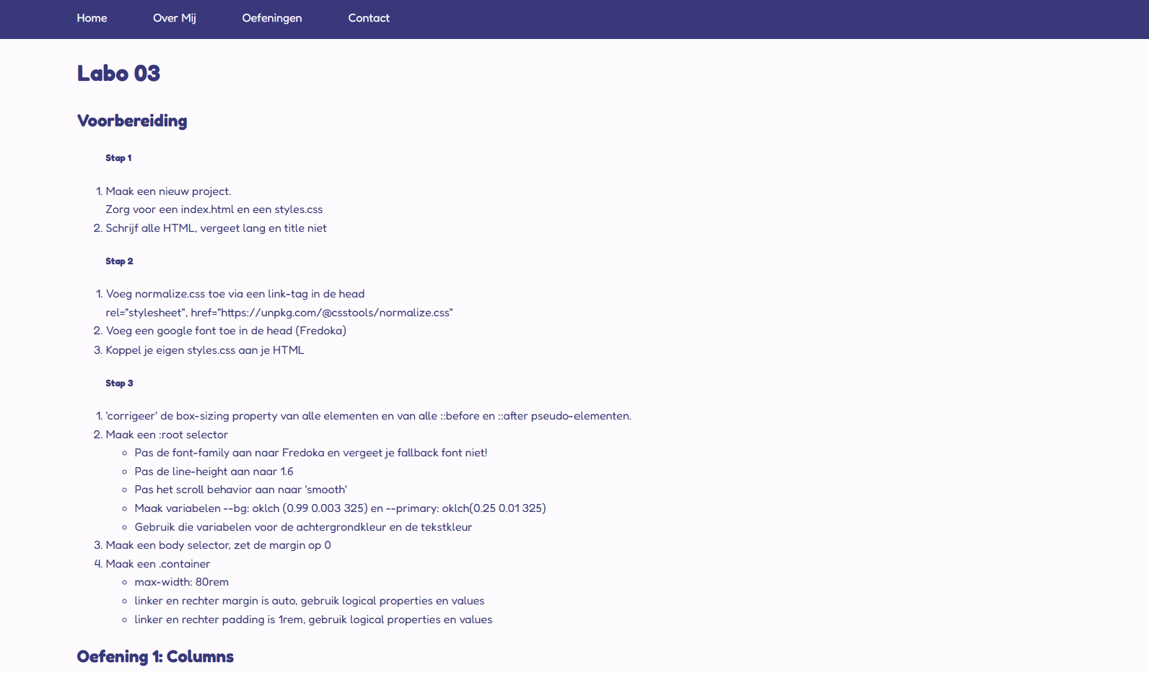The width and height of the screenshot is (1149, 673).
Task: Select 'Maak een :root selector' item
Action: 167,435
